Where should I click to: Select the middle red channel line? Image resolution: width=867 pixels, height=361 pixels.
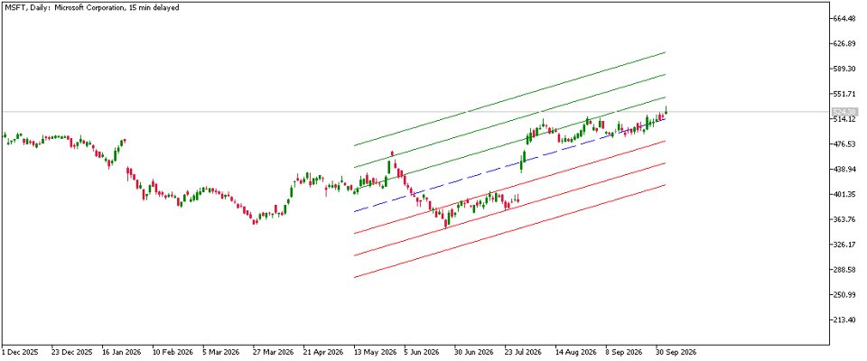[x=509, y=209]
